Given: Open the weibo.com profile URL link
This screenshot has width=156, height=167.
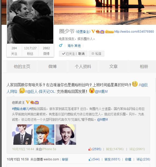Looking at the screenshot, I should coord(134,31).
